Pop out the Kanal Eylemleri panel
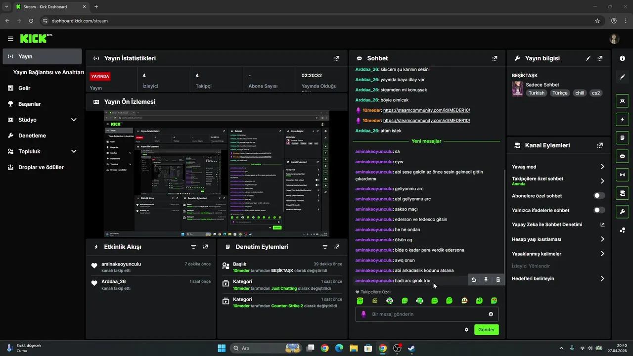Image resolution: width=633 pixels, height=356 pixels. pos(600,145)
